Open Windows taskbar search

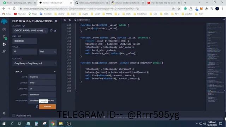12,124
